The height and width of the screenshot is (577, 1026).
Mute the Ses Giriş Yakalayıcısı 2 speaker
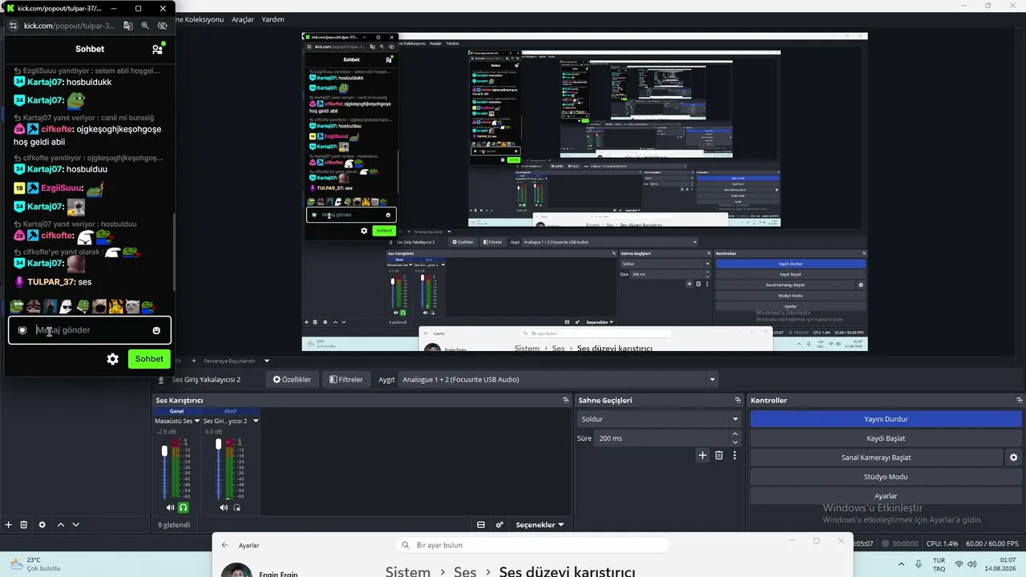click(x=224, y=507)
